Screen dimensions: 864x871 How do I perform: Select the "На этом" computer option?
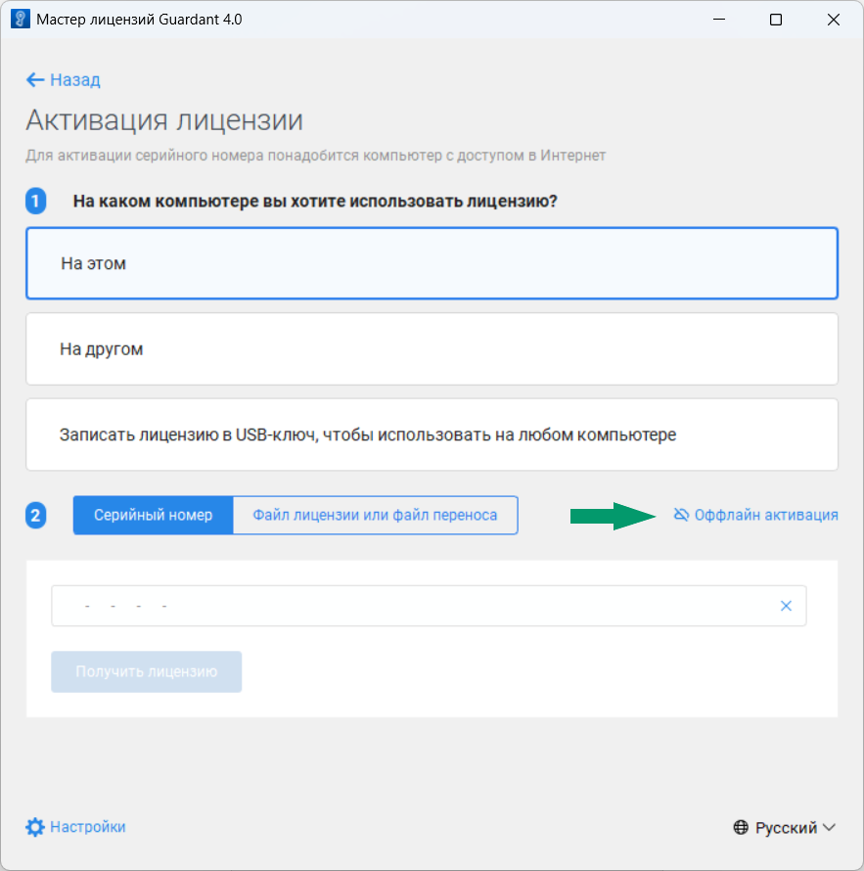(x=432, y=263)
